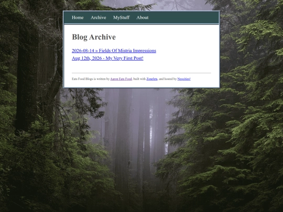Visit the Zonelets link in footer
The image size is (283, 212).
(152, 79)
